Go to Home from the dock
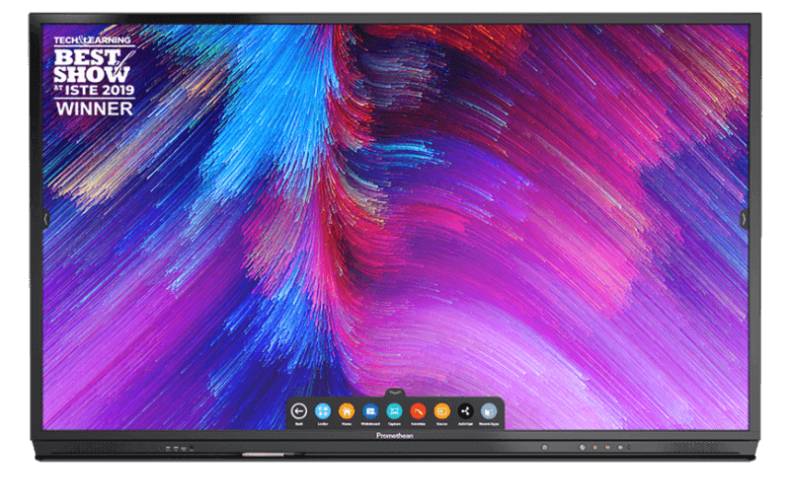790x504 pixels. coord(346,410)
